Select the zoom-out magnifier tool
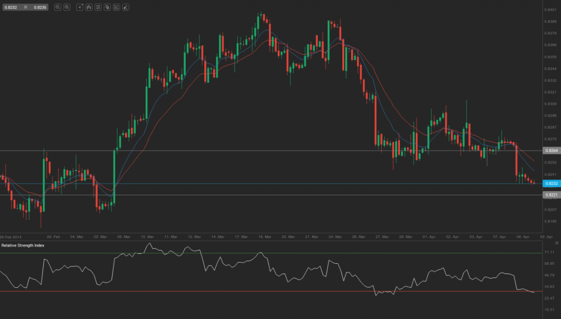561x319 pixels. (58, 7)
